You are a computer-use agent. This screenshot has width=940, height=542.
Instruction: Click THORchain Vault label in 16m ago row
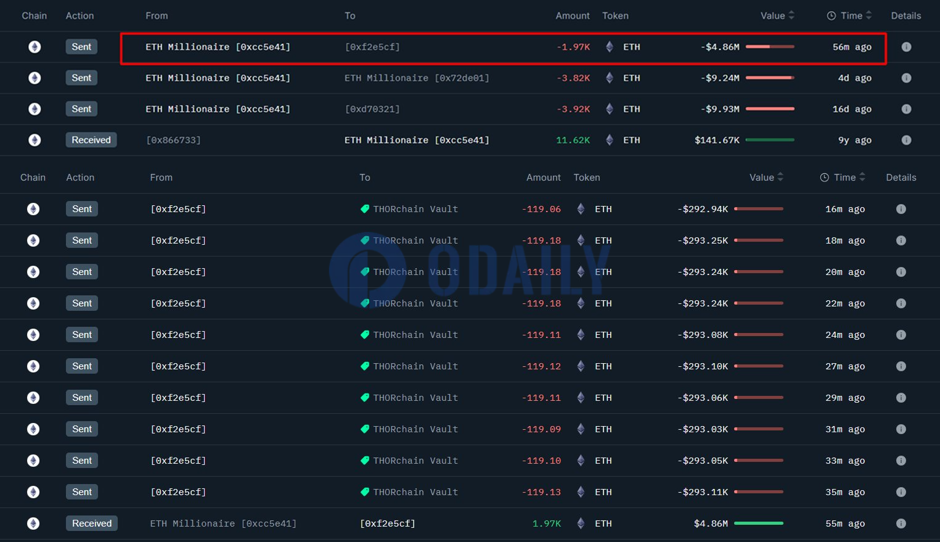tap(415, 209)
